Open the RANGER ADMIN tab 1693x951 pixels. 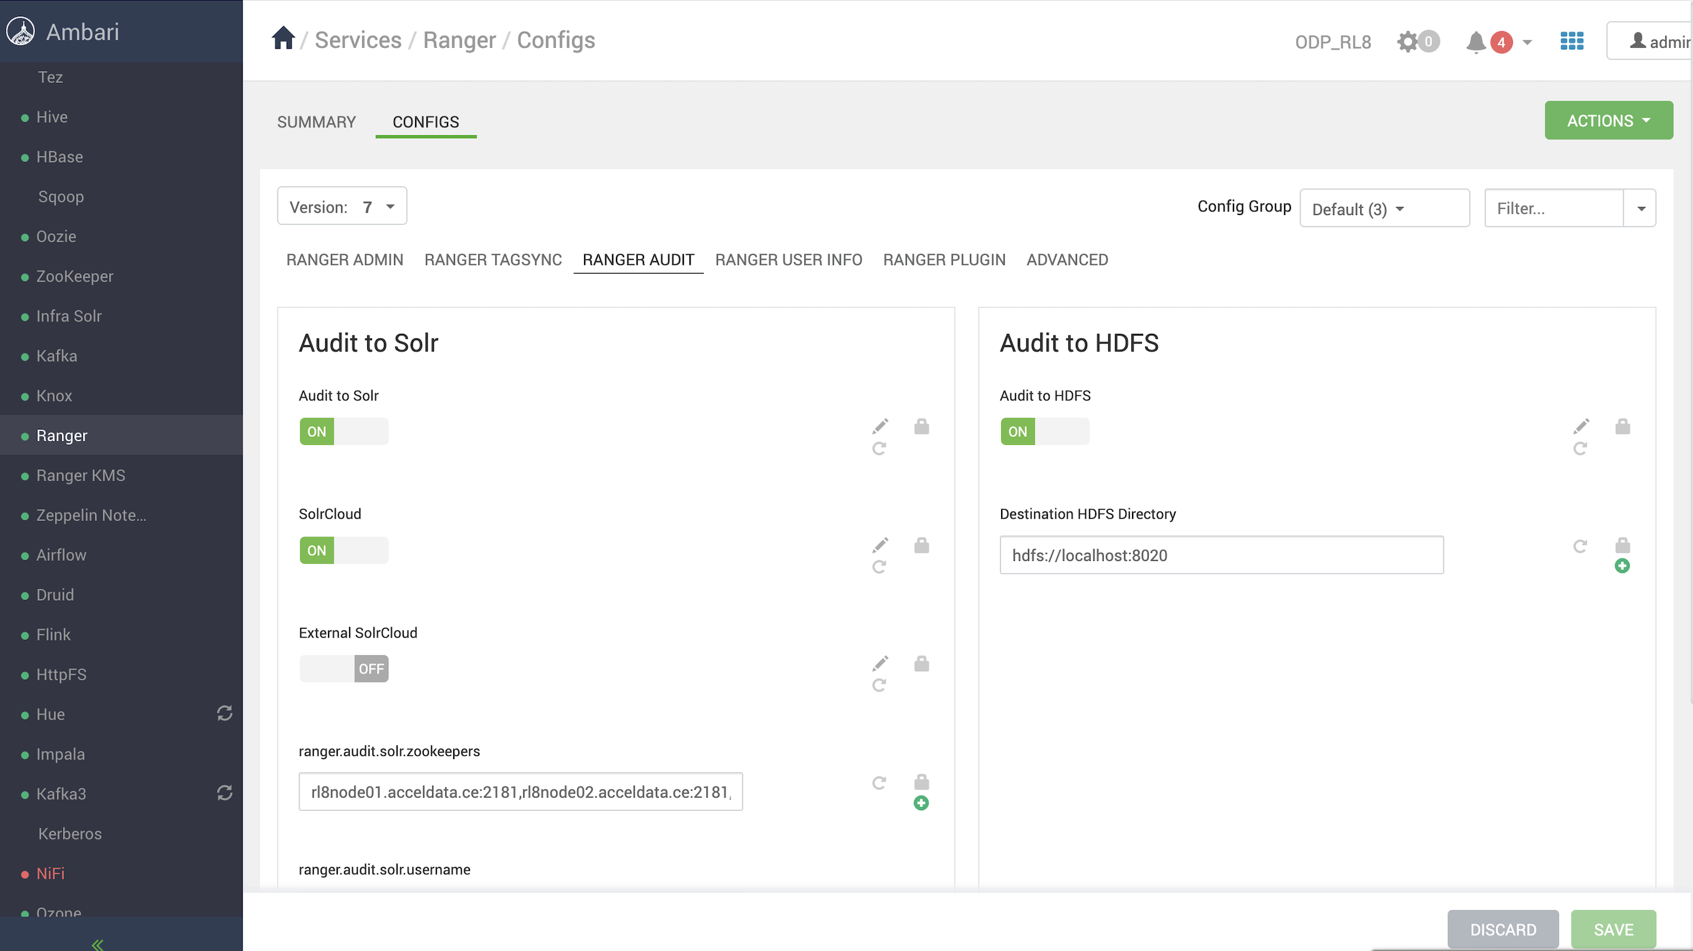click(344, 260)
